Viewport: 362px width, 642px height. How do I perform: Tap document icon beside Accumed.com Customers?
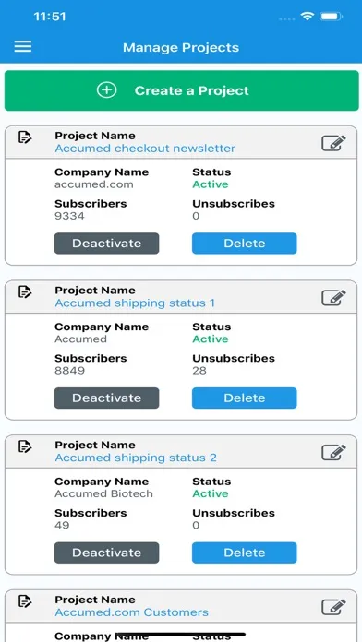pos(25,601)
